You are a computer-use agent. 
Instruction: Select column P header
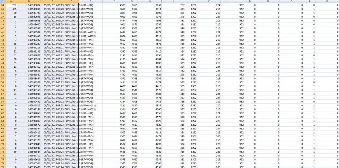pyautogui.click(x=309, y=1)
